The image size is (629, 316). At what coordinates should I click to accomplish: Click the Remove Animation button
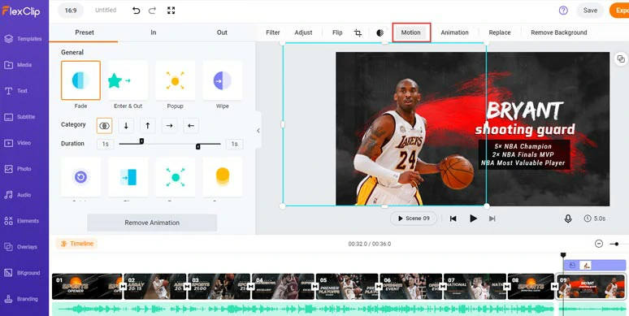[x=152, y=223]
